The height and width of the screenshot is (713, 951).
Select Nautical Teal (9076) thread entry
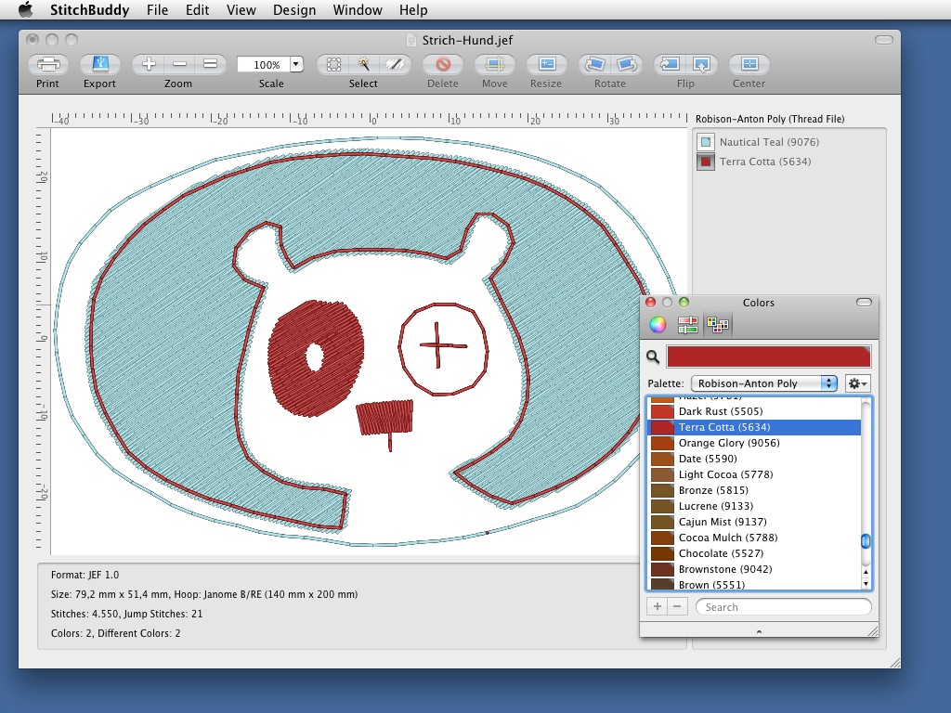768,142
